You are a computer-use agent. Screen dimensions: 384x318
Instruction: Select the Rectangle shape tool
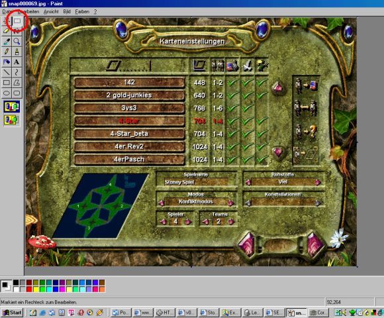tap(7, 83)
